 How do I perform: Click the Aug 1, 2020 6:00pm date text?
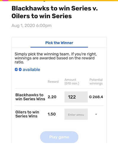(x=32, y=26)
